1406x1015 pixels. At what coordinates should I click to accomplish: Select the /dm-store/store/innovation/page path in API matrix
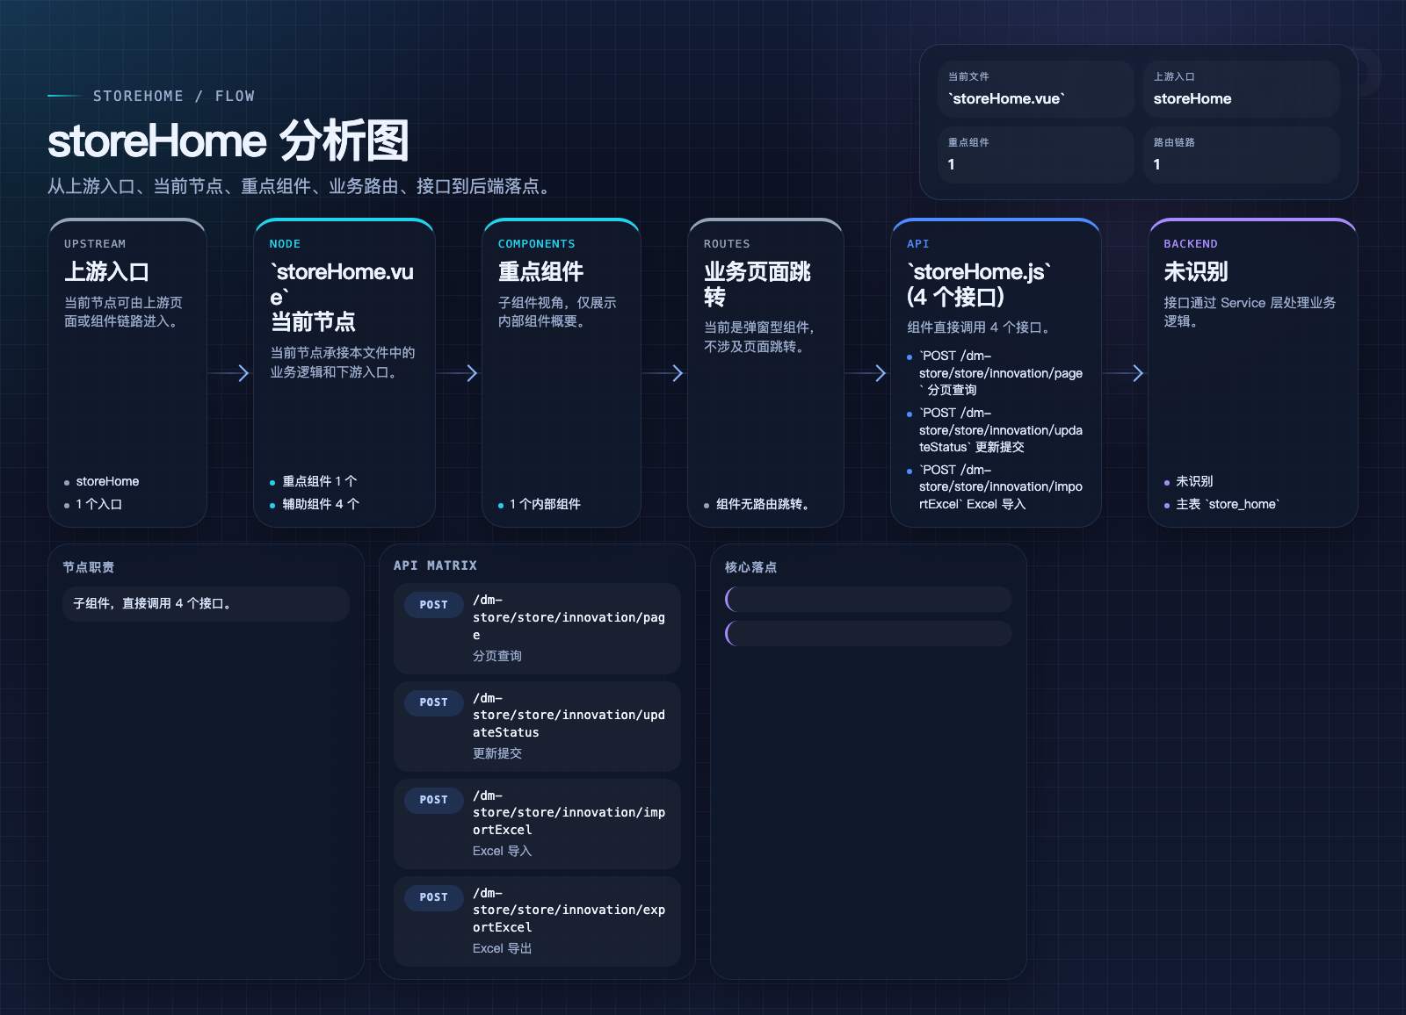pyautogui.click(x=569, y=617)
